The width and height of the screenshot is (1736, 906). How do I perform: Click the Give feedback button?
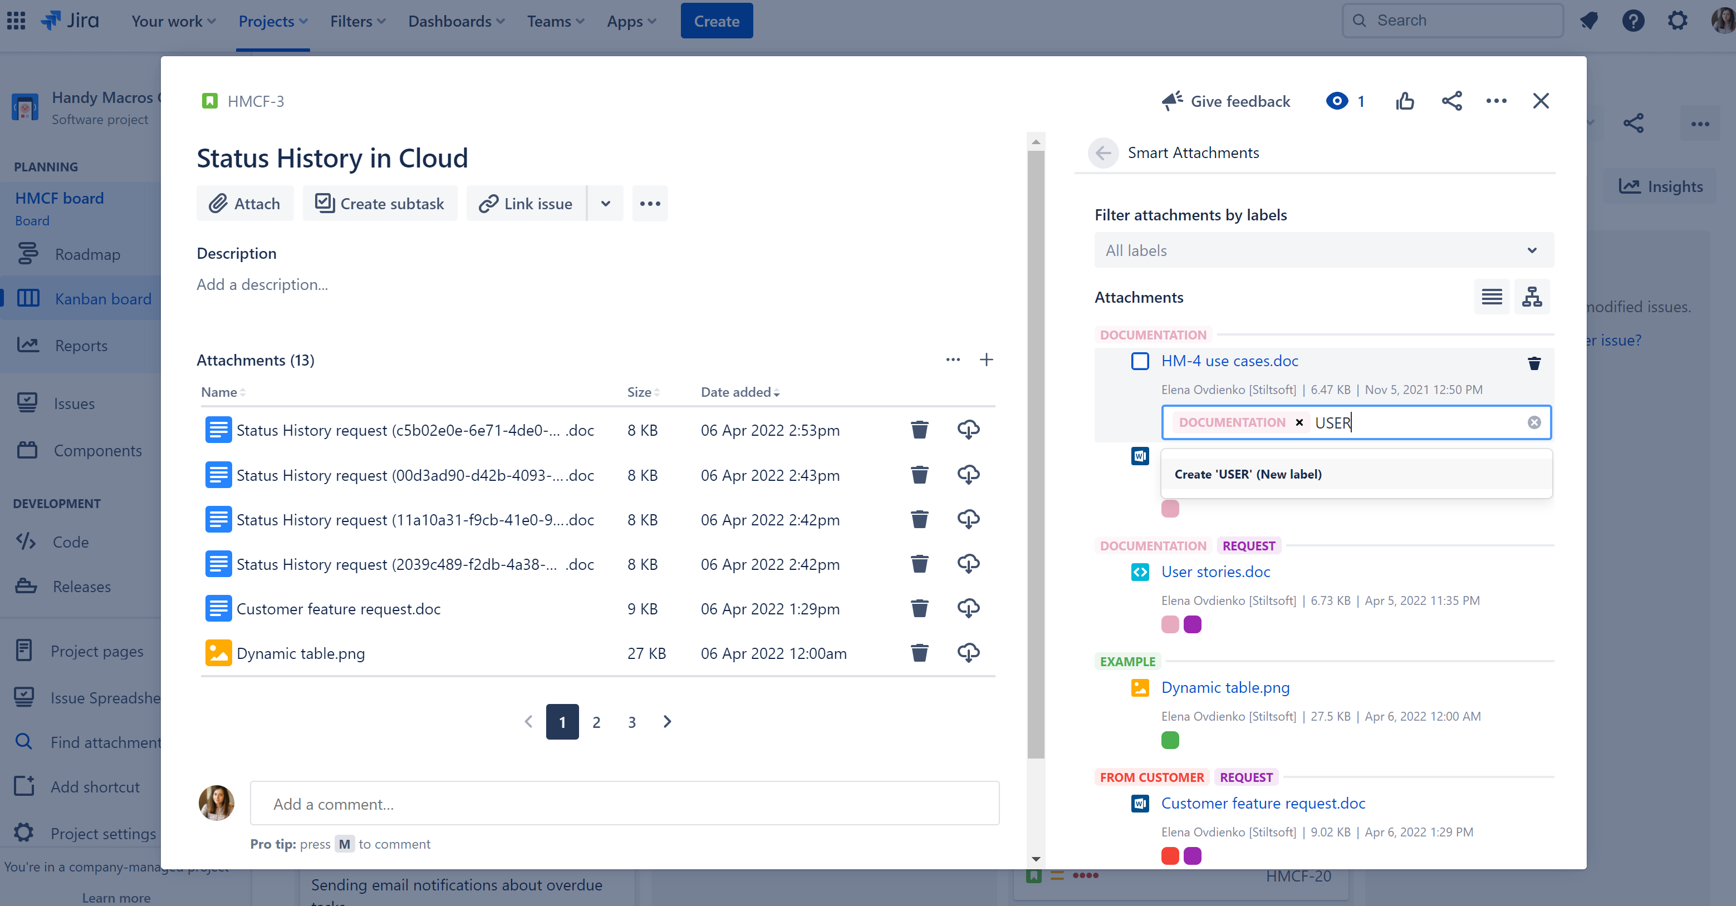[x=1226, y=101]
